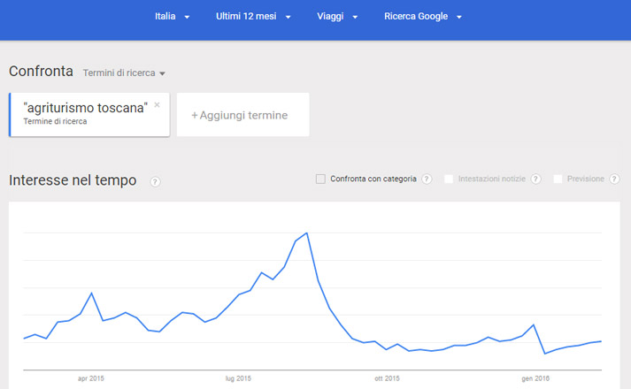
Task: Expand the Ultimi 12 mesi time range
Action: 253,17
